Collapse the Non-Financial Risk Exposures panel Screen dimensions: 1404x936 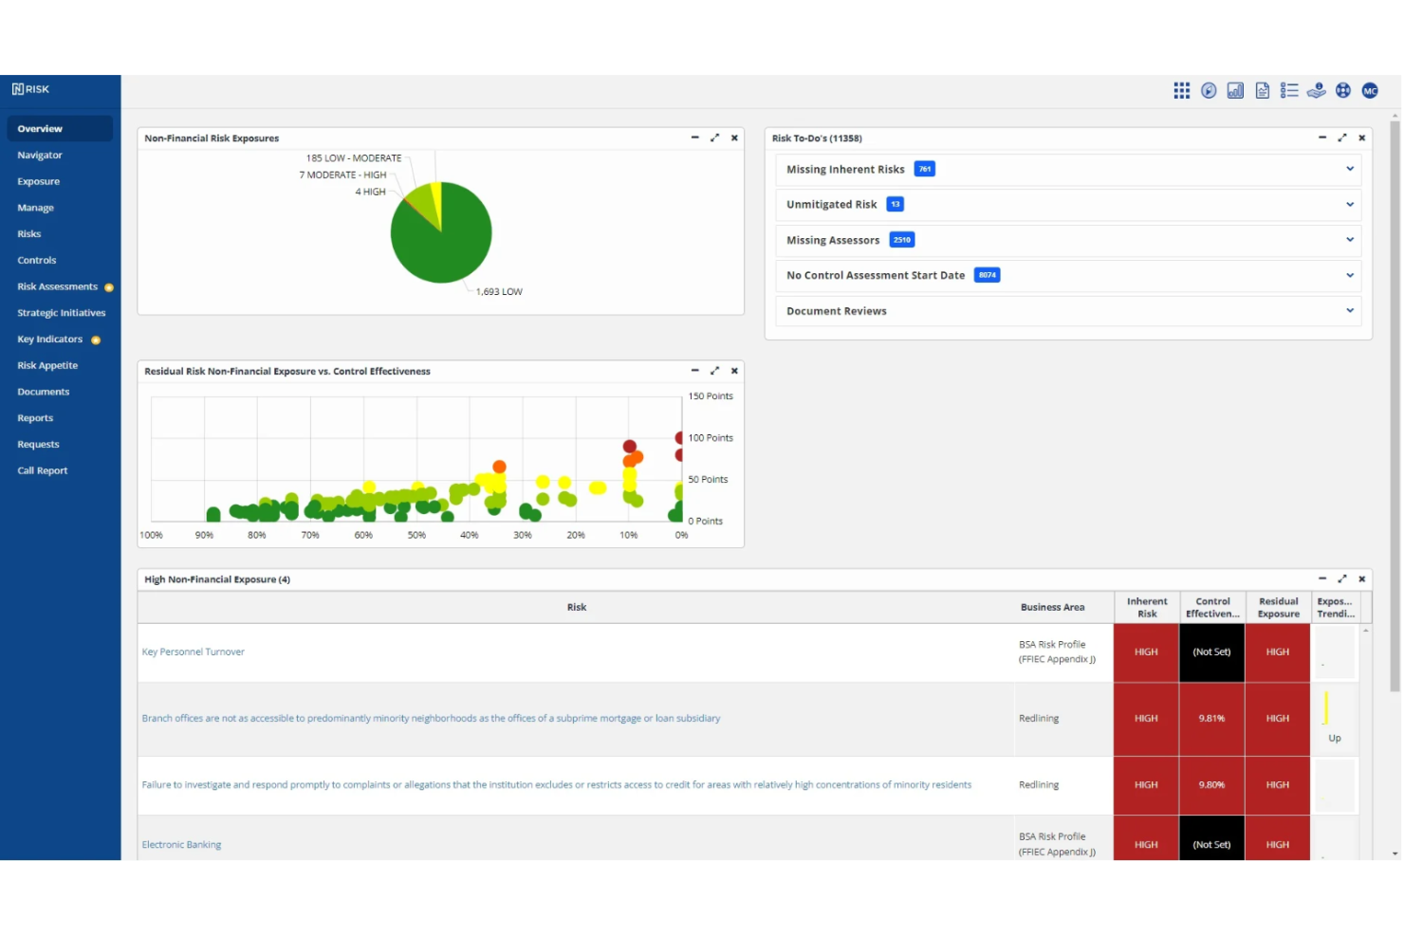coord(694,138)
